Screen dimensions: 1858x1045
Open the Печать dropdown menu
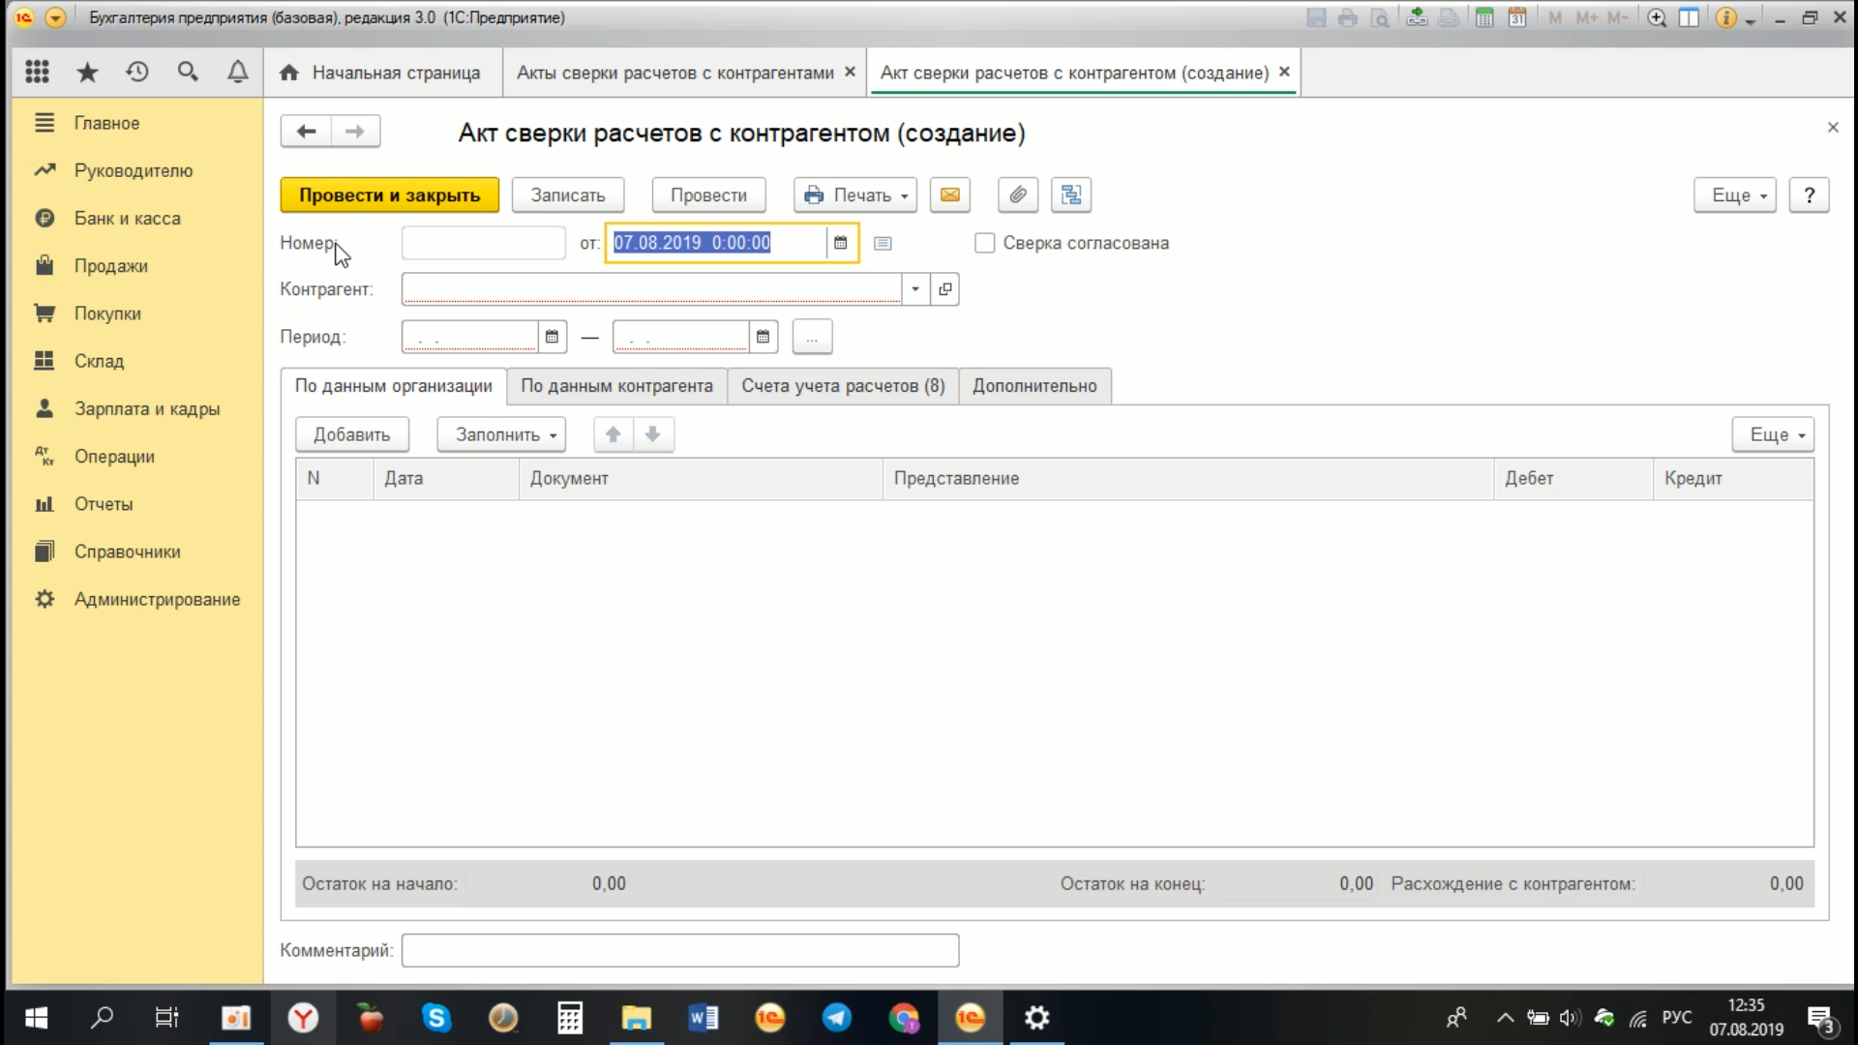pos(855,195)
